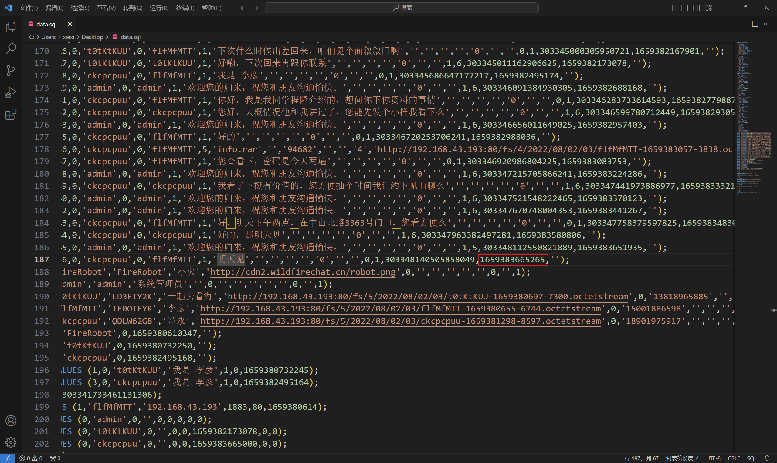The width and height of the screenshot is (777, 463).
Task: Click the 搜索 command center box
Action: (402, 8)
